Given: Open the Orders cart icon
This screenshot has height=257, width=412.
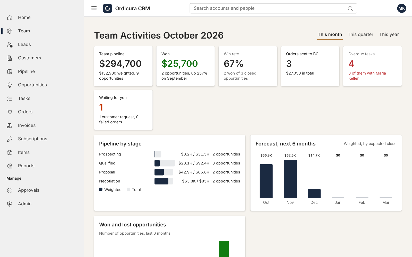Looking at the screenshot, I should [x=10, y=112].
